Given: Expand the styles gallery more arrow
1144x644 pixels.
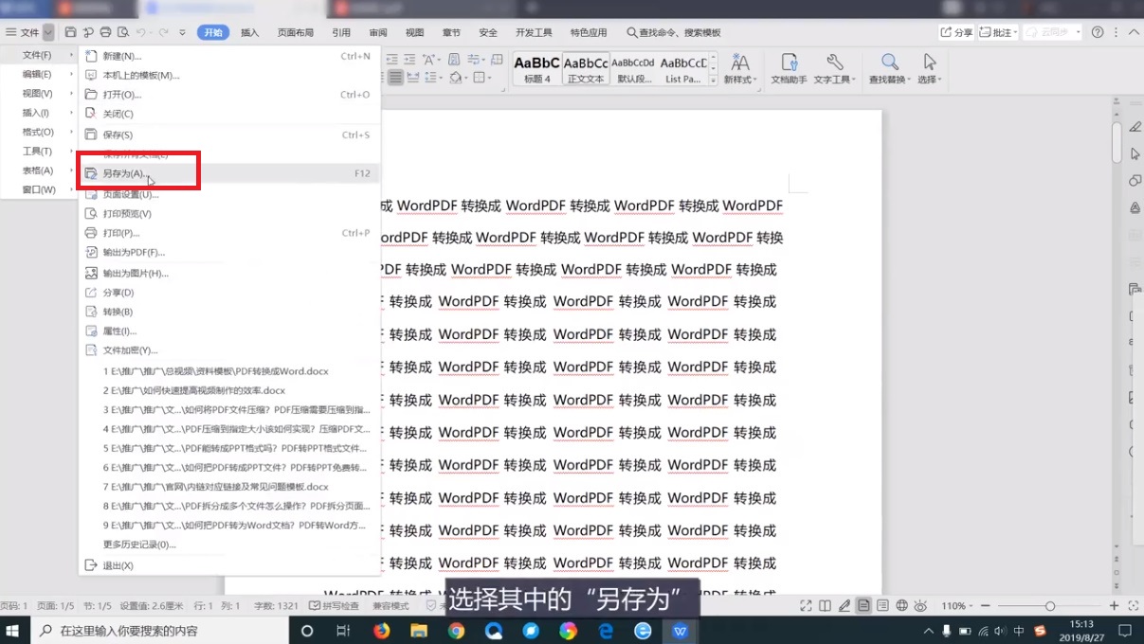Looking at the screenshot, I should [x=713, y=80].
